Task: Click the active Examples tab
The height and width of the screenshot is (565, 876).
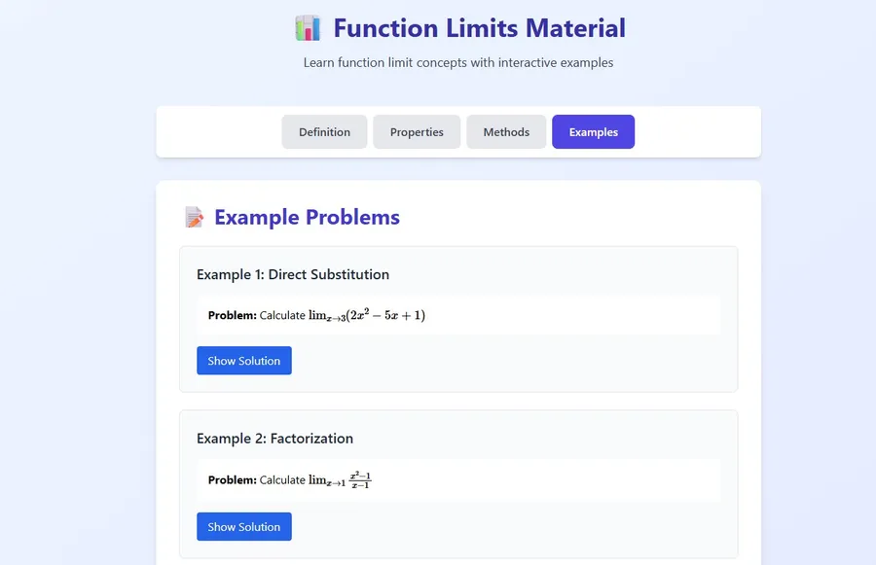Action: pos(593,131)
